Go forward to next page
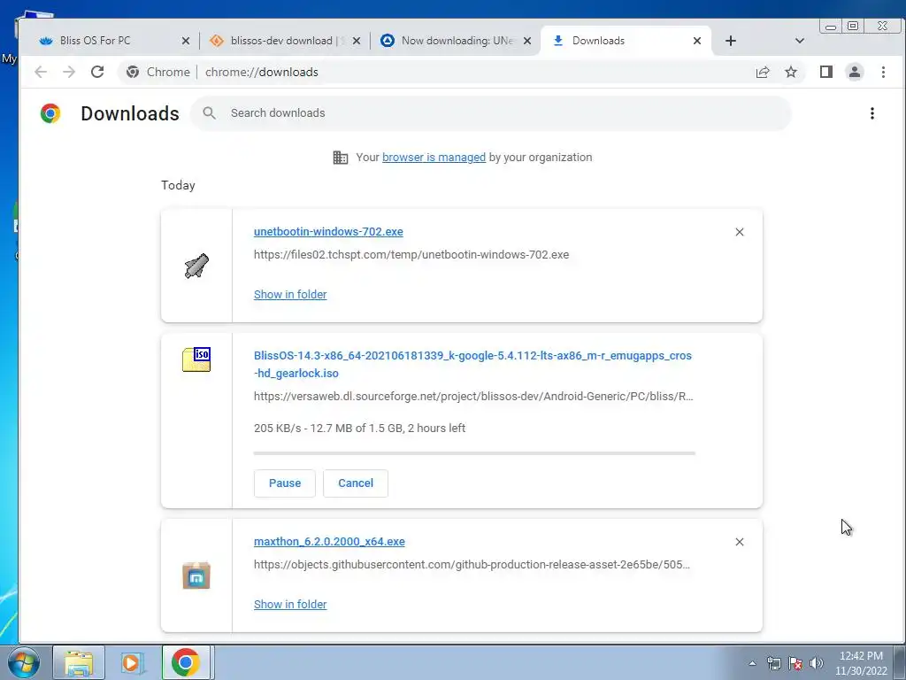 coord(69,72)
